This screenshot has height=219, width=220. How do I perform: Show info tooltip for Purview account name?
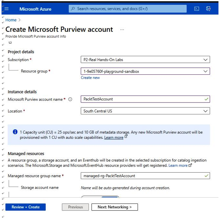point(70,99)
